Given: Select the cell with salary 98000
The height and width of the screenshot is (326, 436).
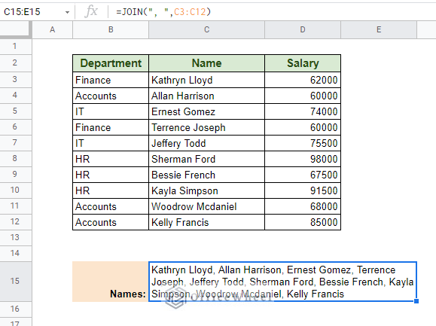Looking at the screenshot, I should point(303,159).
